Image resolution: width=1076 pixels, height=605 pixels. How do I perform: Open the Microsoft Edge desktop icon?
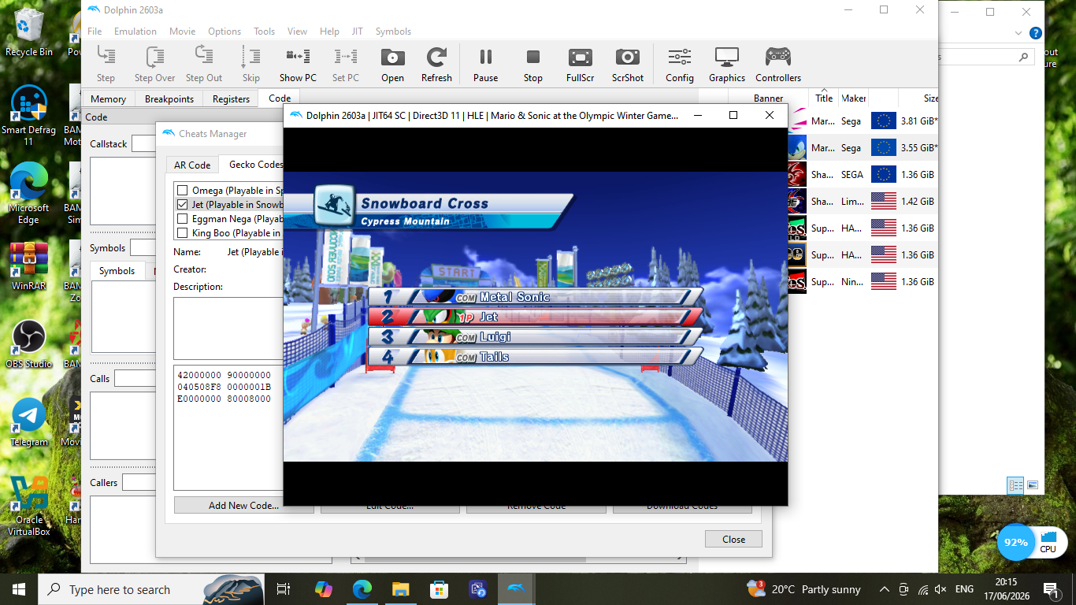tap(29, 194)
